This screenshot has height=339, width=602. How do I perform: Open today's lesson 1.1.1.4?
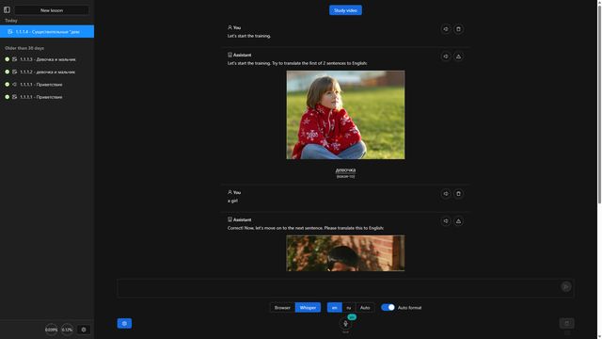pyautogui.click(x=47, y=31)
